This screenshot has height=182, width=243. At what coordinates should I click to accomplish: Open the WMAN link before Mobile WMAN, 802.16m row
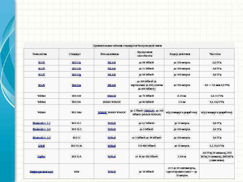tap(102, 112)
